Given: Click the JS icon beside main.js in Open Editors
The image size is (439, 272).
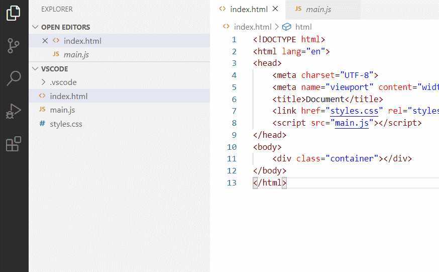Looking at the screenshot, I should (x=56, y=54).
